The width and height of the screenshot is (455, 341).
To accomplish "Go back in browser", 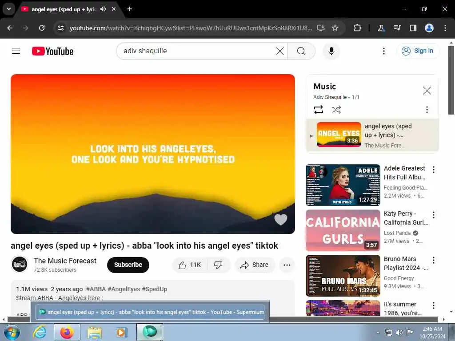I will [10, 28].
